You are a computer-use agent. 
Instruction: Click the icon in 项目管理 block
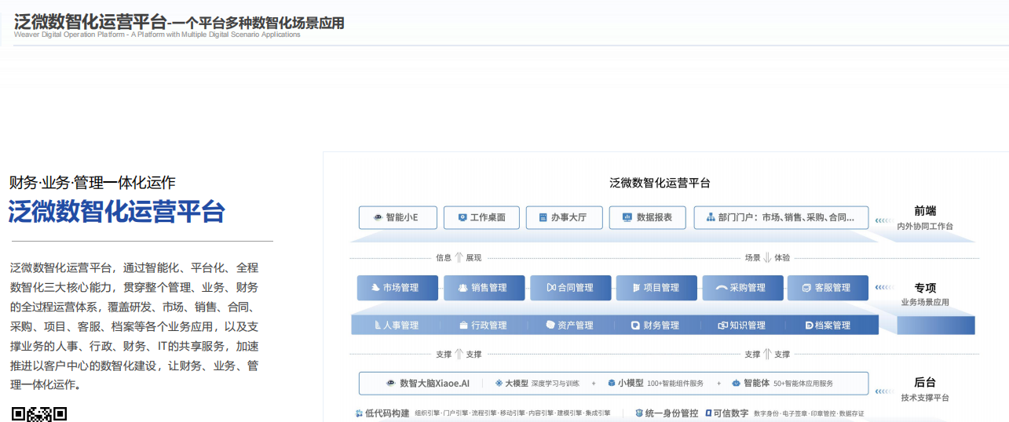click(637, 288)
